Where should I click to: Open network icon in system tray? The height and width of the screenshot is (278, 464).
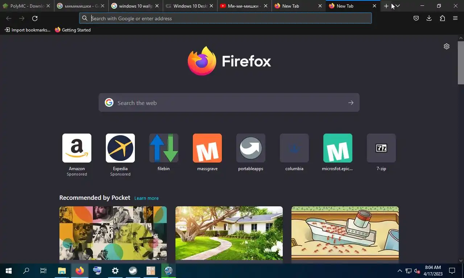pyautogui.click(x=409, y=271)
